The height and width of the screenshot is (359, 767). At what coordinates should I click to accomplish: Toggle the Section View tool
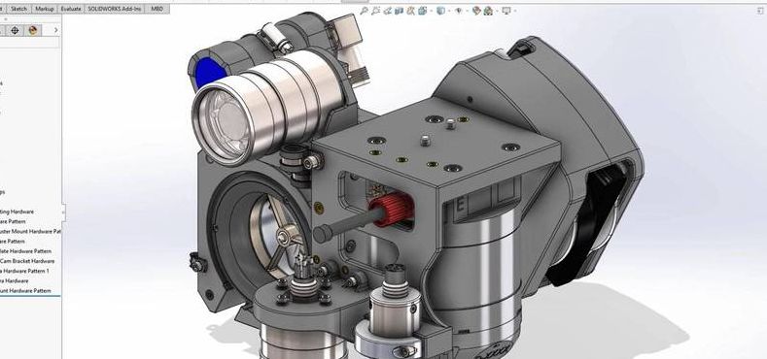[400, 11]
